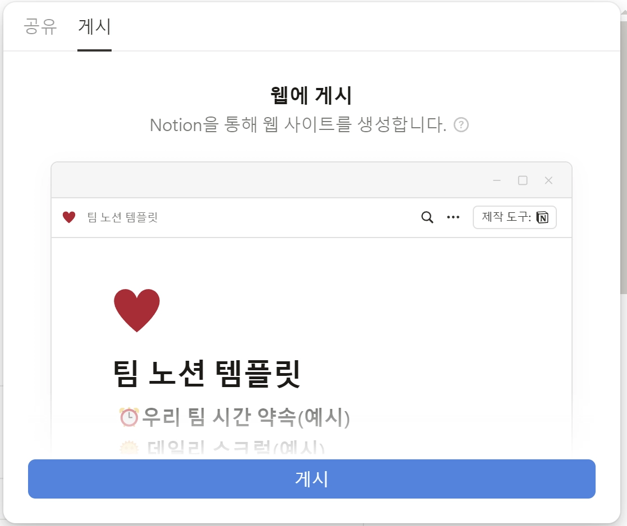Click the search magnifier icon in preview

click(427, 217)
